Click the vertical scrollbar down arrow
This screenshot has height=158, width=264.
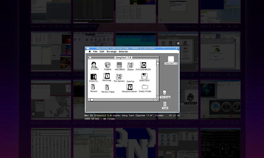(157, 97)
